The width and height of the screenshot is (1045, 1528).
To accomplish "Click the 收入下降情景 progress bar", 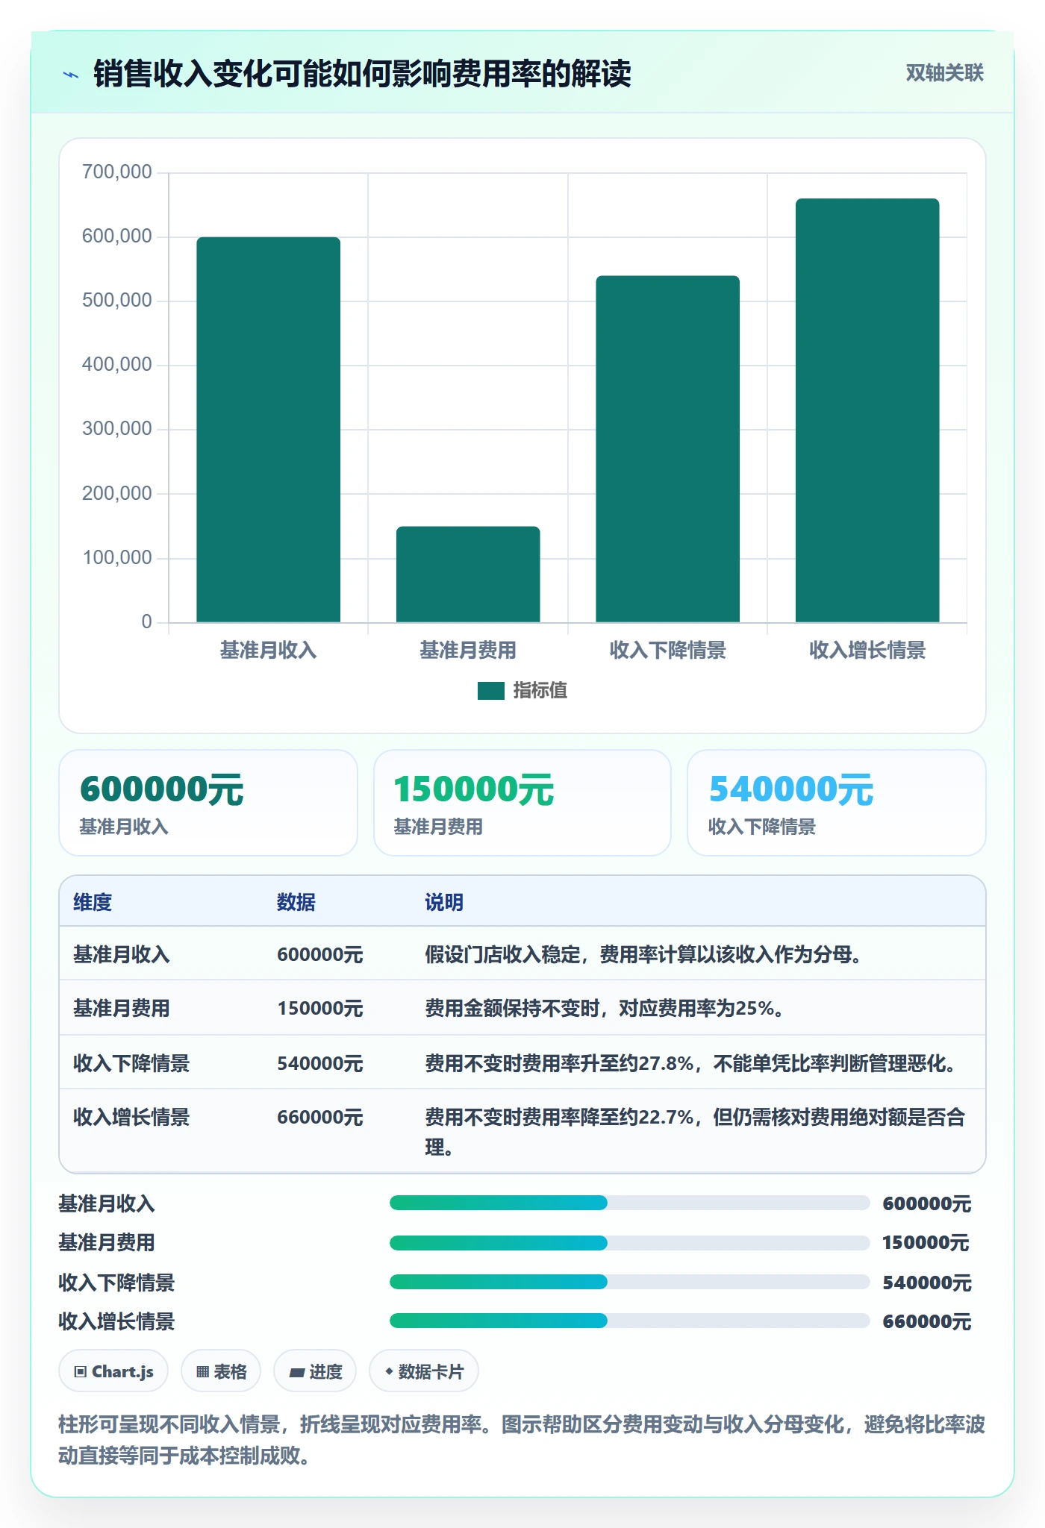I will click(629, 1282).
